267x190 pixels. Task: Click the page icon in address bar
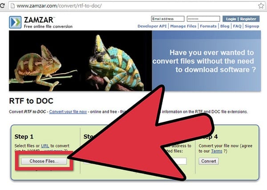coord(12,6)
